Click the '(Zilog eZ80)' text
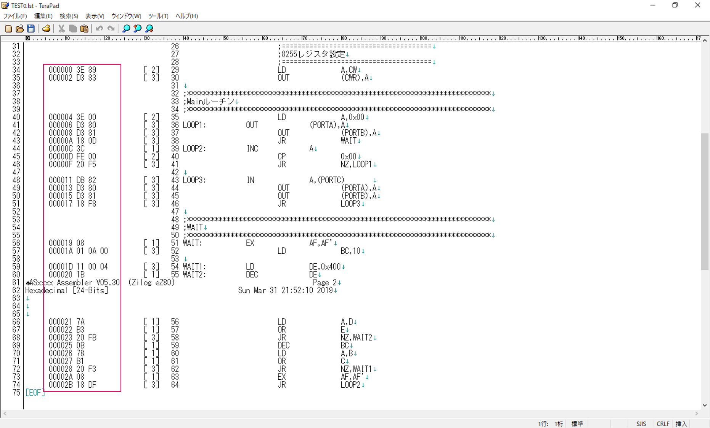Image resolution: width=710 pixels, height=428 pixels. (151, 282)
